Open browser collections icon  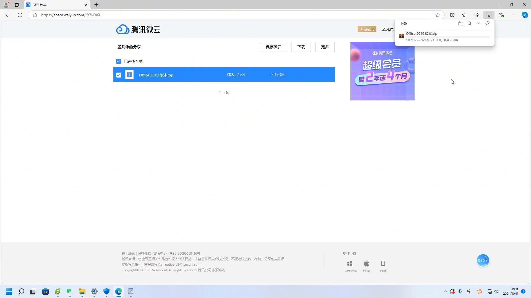(x=477, y=15)
